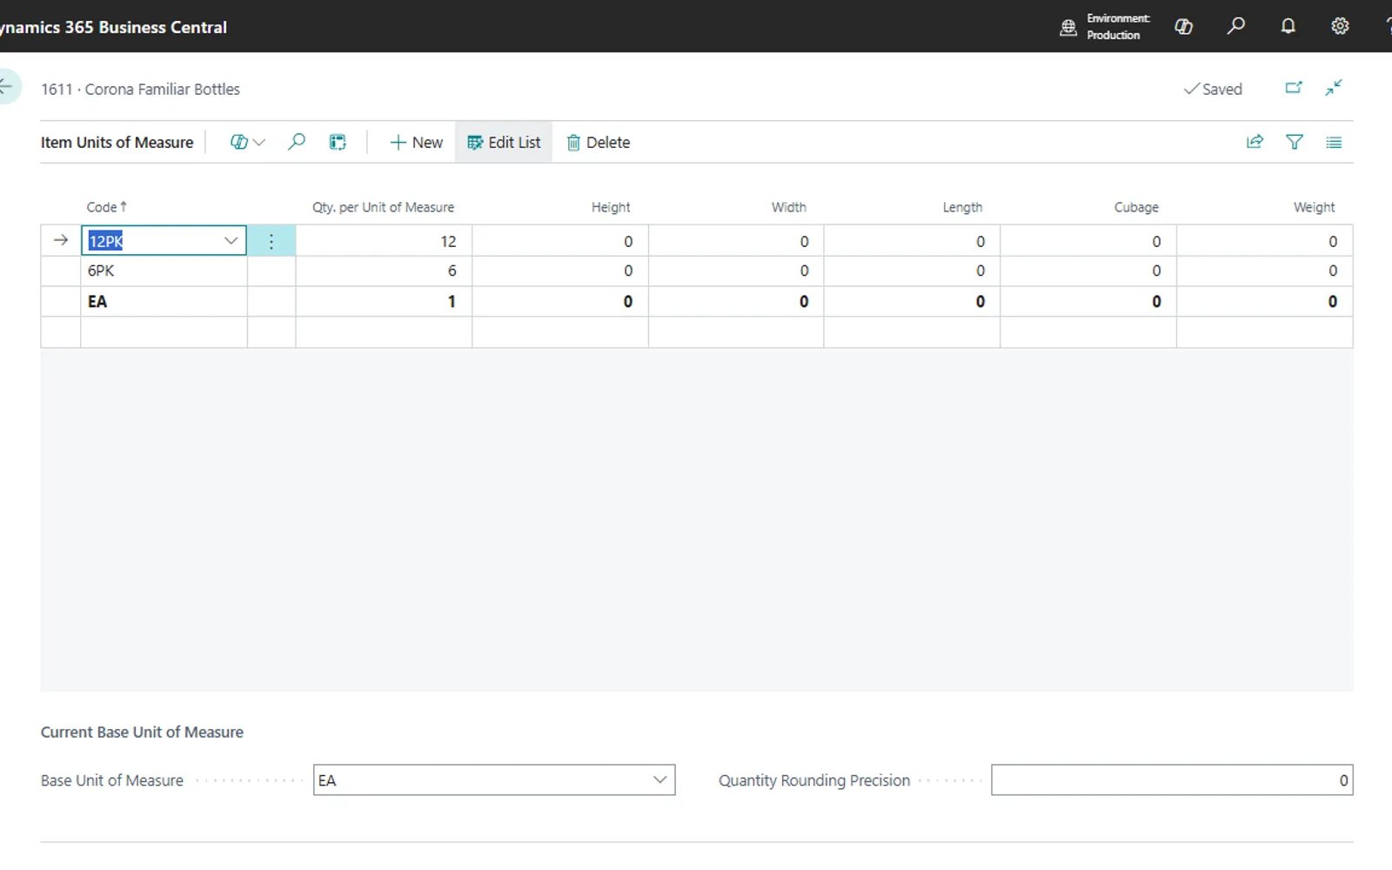1392x870 pixels.
Task: Click the empty new row code cell
Action: (164, 332)
